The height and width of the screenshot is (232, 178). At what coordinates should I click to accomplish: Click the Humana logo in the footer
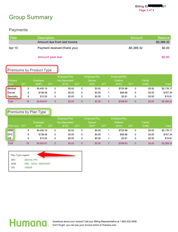point(29,223)
